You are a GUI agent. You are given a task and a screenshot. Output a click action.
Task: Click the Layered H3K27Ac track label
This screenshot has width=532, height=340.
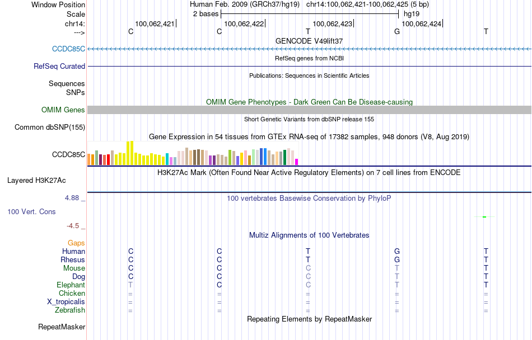click(x=36, y=181)
